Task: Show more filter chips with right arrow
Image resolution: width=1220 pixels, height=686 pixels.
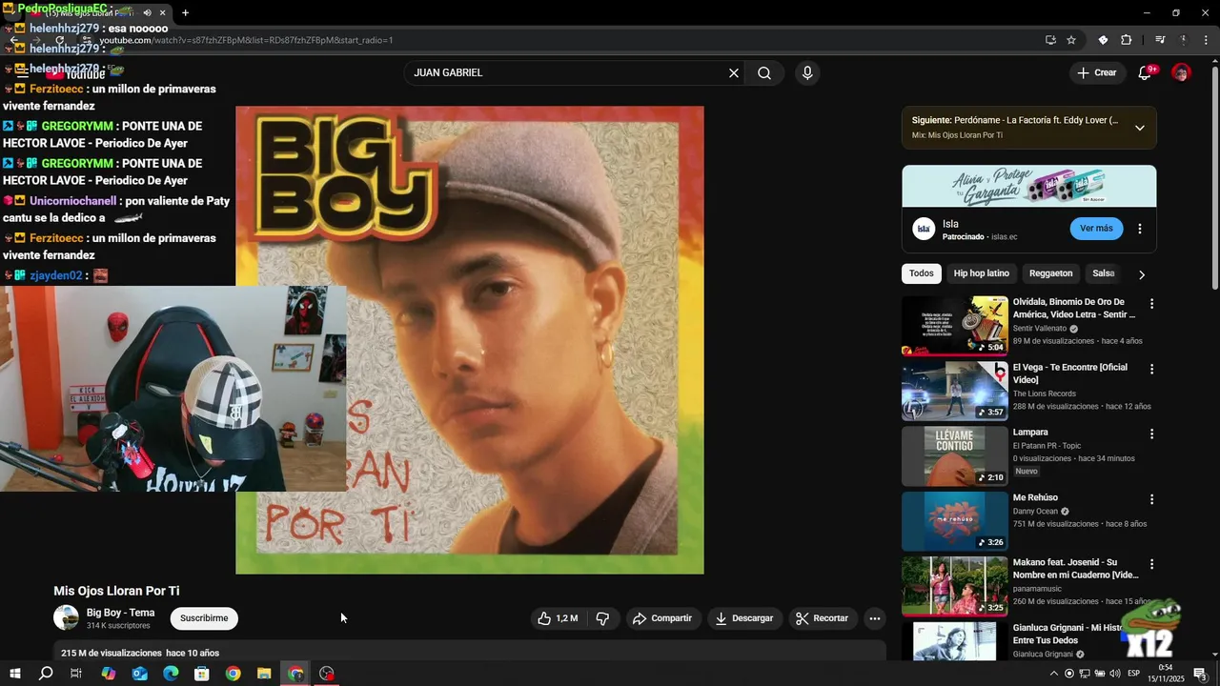Action: 1142,274
